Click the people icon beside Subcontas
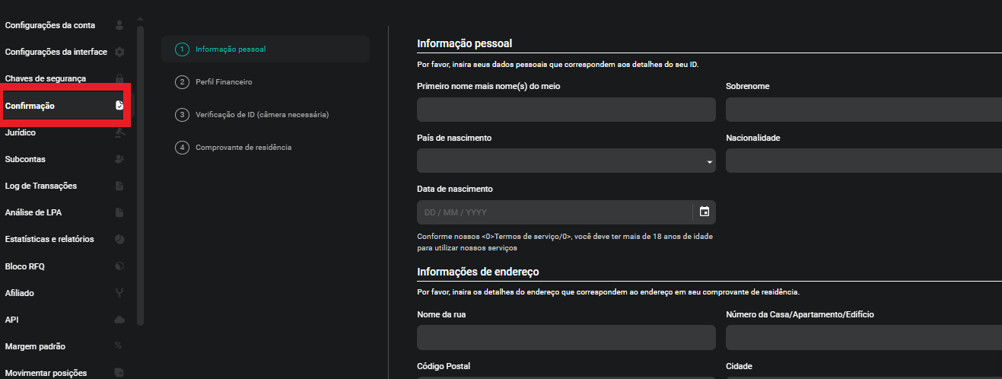 point(119,159)
